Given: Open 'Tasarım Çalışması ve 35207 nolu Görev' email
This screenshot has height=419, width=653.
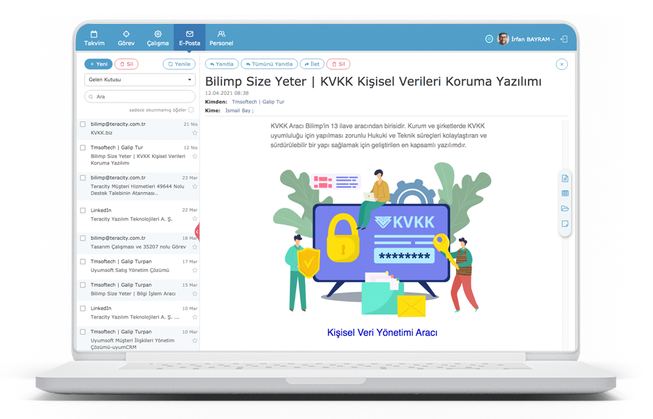Looking at the screenshot, I should 138,247.
